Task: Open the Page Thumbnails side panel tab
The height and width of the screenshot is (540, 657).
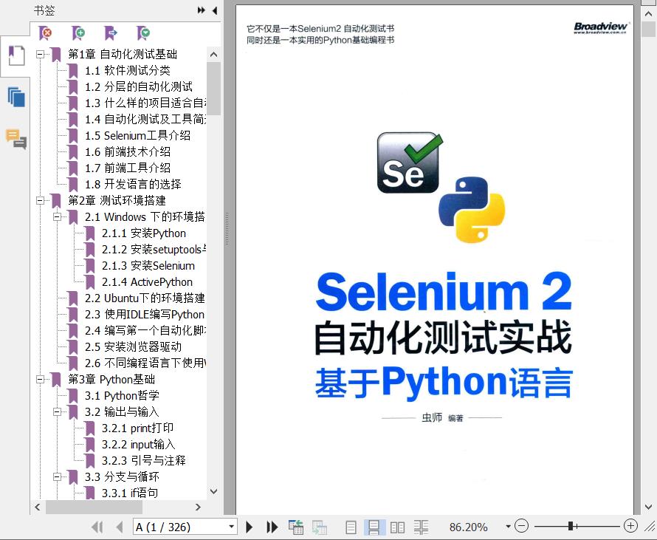Action: (x=16, y=97)
